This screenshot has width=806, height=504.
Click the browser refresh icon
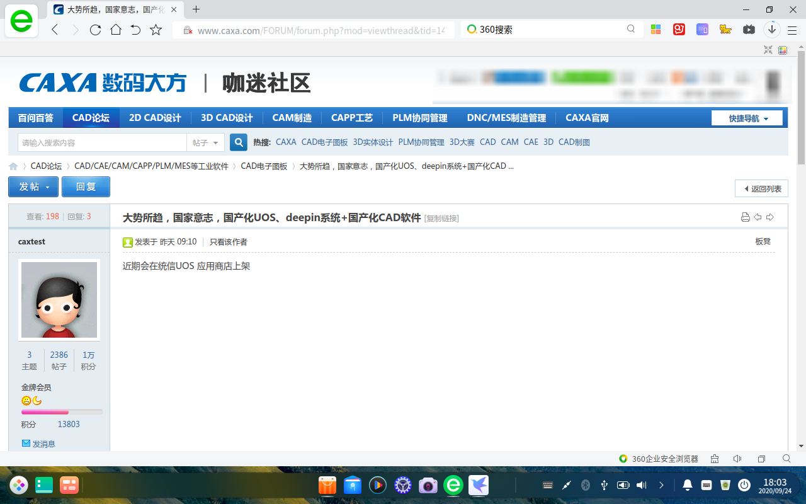click(95, 30)
